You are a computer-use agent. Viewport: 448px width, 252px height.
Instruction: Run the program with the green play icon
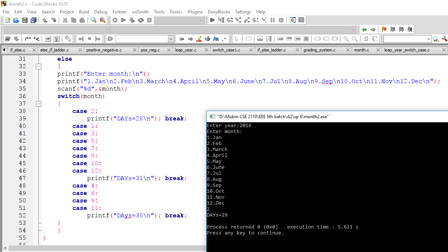tap(123, 20)
